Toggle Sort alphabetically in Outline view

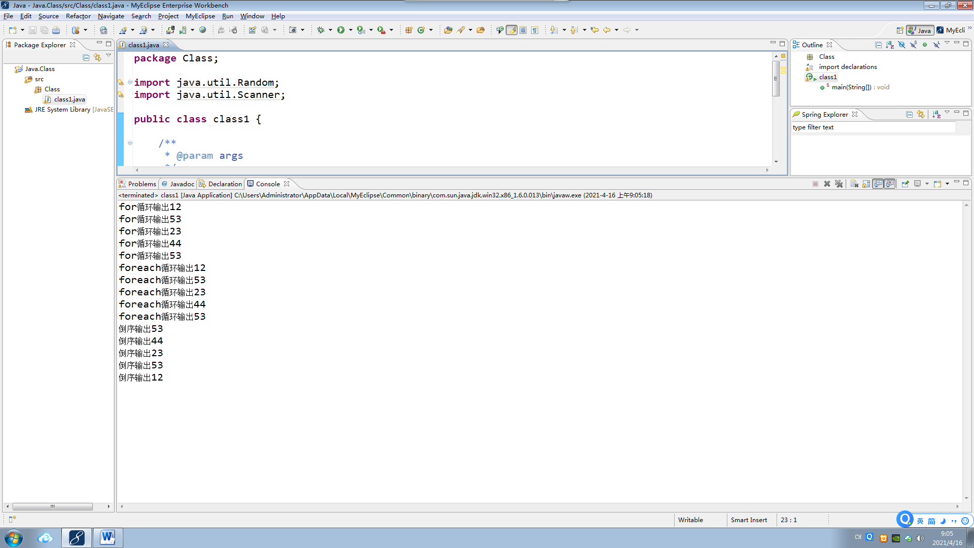[x=890, y=45]
